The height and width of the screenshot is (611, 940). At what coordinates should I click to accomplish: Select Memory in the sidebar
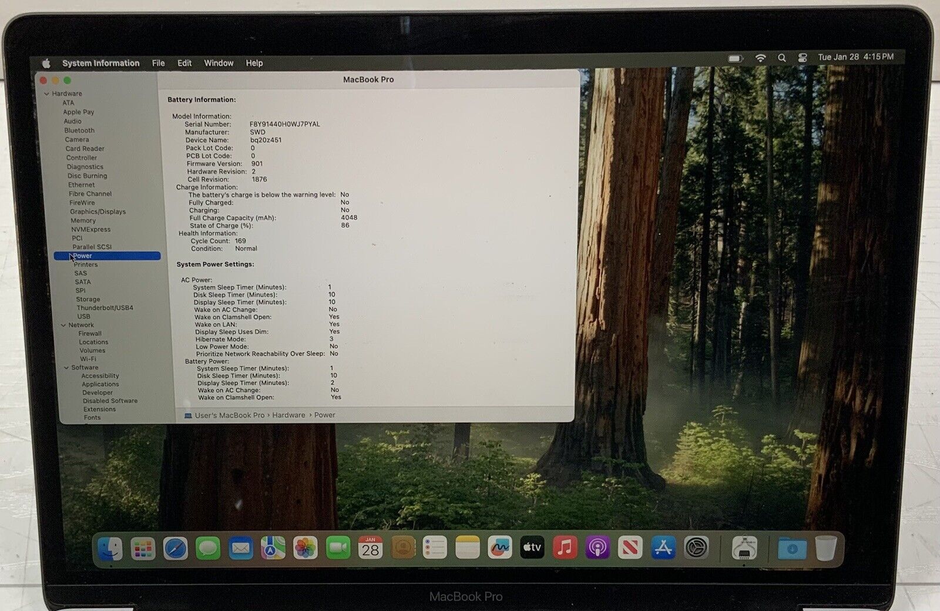(x=83, y=220)
